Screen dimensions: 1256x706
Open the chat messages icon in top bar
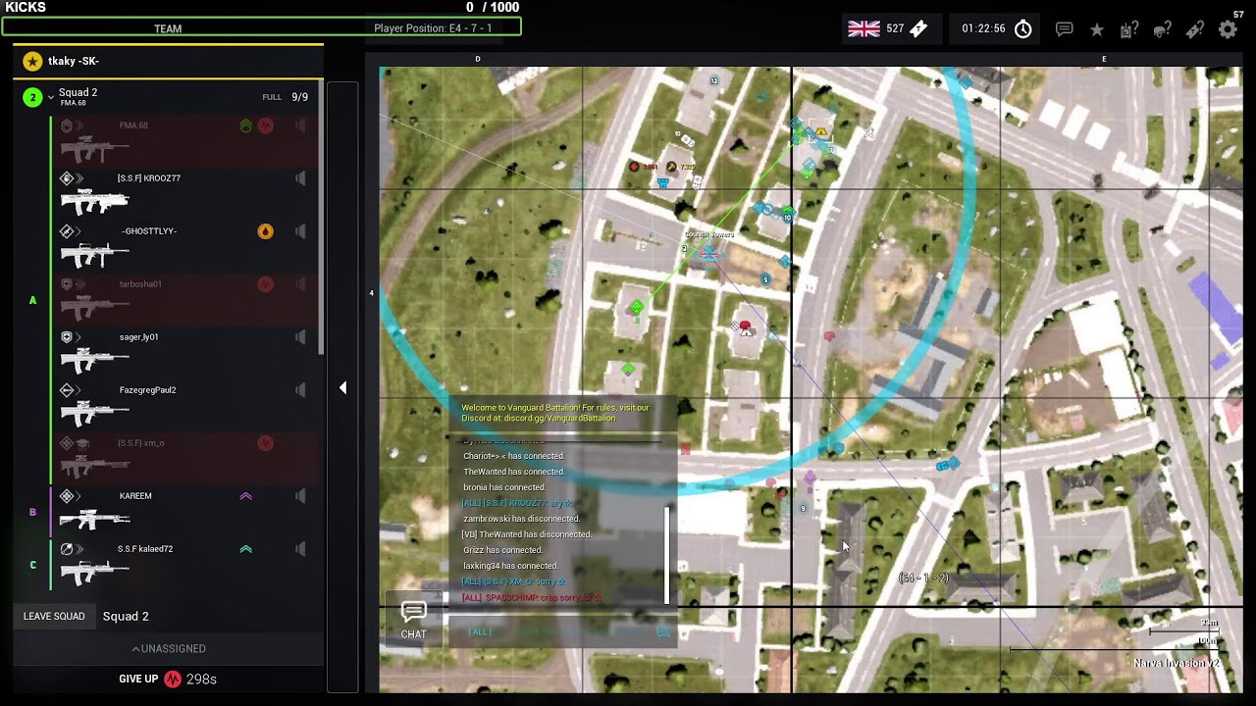[x=1064, y=29]
